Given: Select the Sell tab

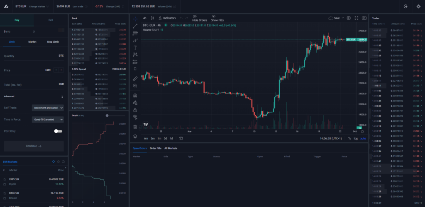Looking at the screenshot, I should pyautogui.click(x=51, y=20).
